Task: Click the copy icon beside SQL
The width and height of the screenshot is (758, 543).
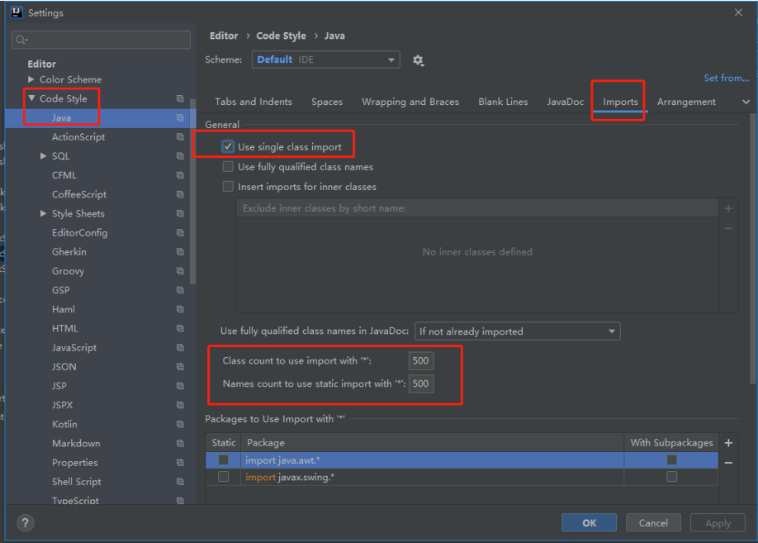Action: [180, 156]
